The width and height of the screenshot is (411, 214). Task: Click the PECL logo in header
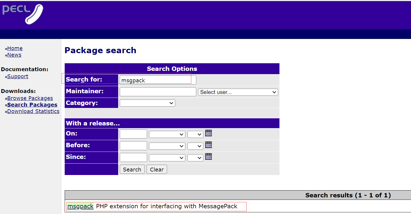[22, 14]
